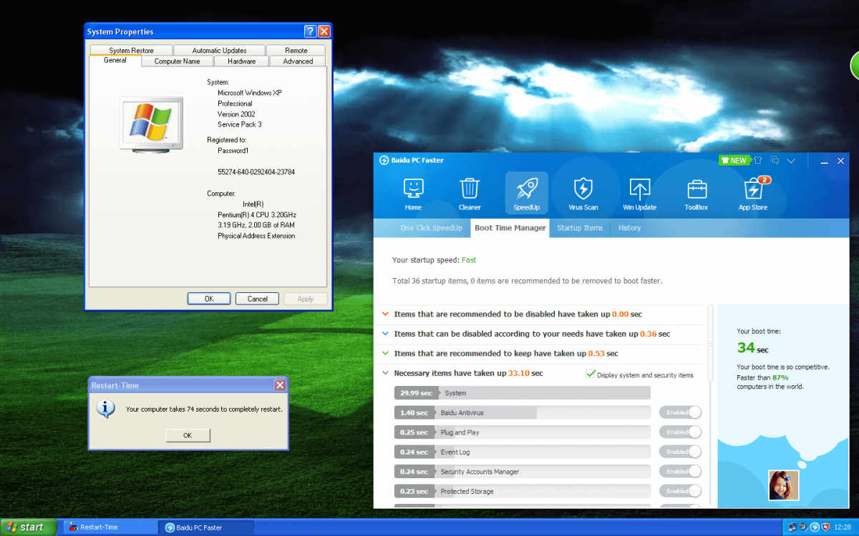Expand items recommended to be disabled
The image size is (859, 536).
pos(386,314)
